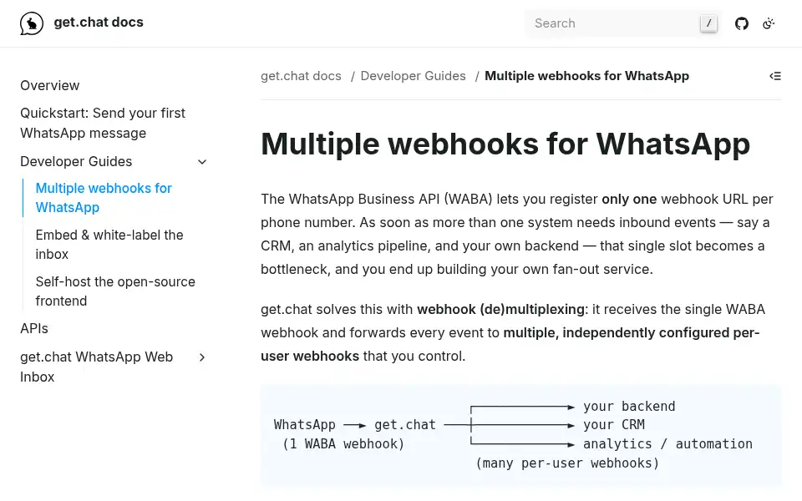Click 'your CRM' in the diagram
802x501 pixels.
pyautogui.click(x=614, y=425)
